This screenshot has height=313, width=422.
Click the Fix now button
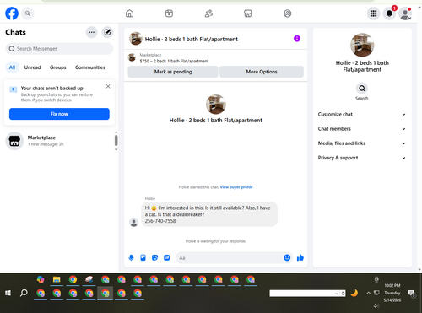pyautogui.click(x=59, y=114)
